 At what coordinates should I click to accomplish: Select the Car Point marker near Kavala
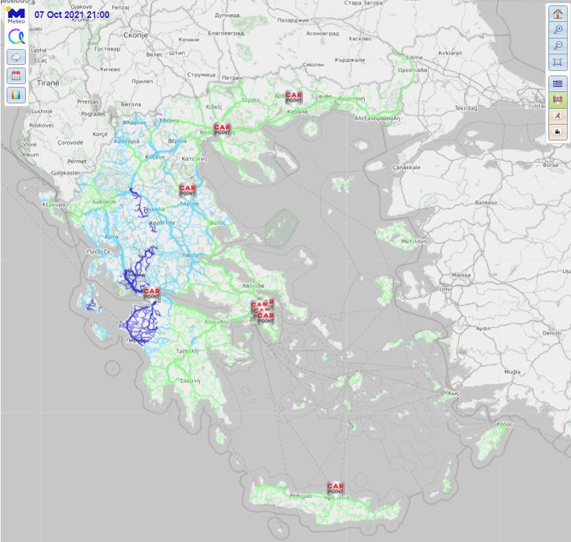pos(293,97)
